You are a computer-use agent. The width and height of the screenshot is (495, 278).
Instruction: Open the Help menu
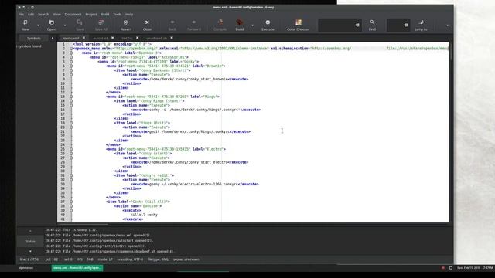129,15
